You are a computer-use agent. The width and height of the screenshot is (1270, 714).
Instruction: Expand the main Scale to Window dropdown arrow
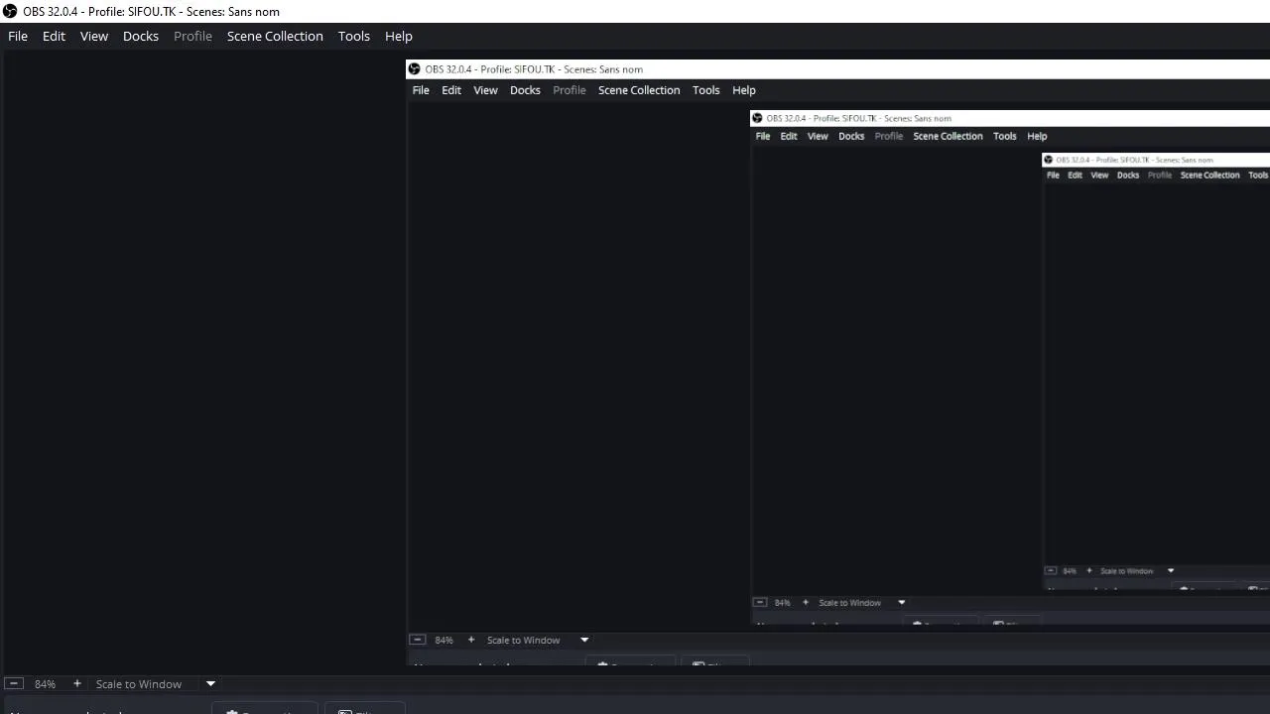(210, 683)
